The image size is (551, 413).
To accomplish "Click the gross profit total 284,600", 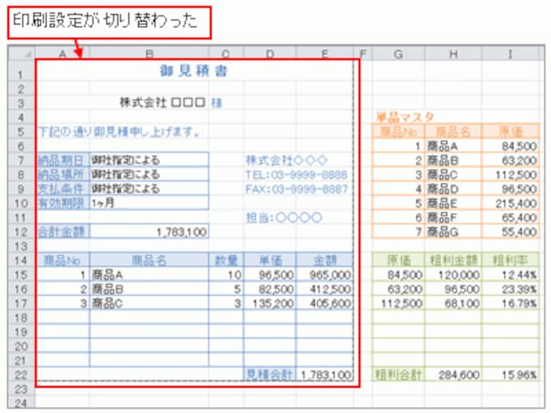I will 453,374.
